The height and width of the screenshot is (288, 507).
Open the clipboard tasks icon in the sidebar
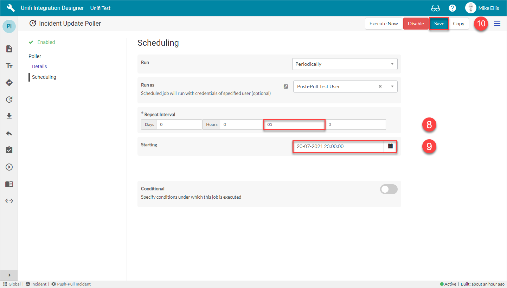[9, 150]
